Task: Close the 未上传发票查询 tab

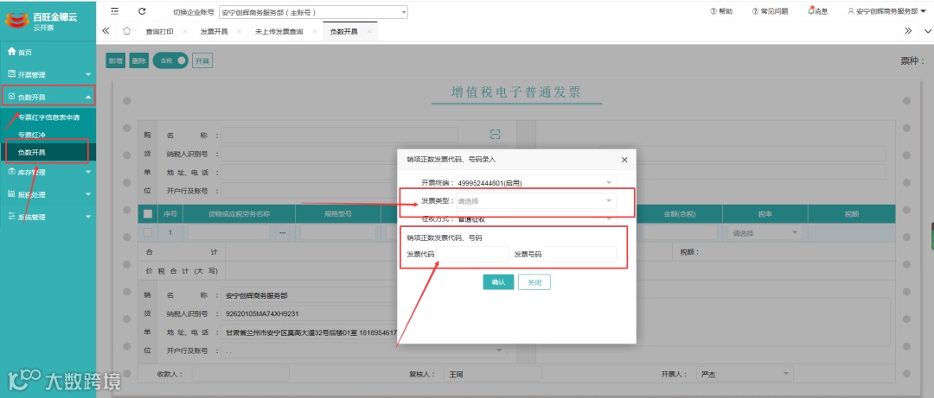Action: tap(314, 32)
